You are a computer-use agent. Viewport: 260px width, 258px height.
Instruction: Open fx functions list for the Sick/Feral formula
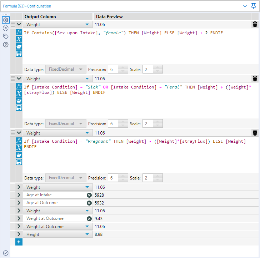(19, 86)
